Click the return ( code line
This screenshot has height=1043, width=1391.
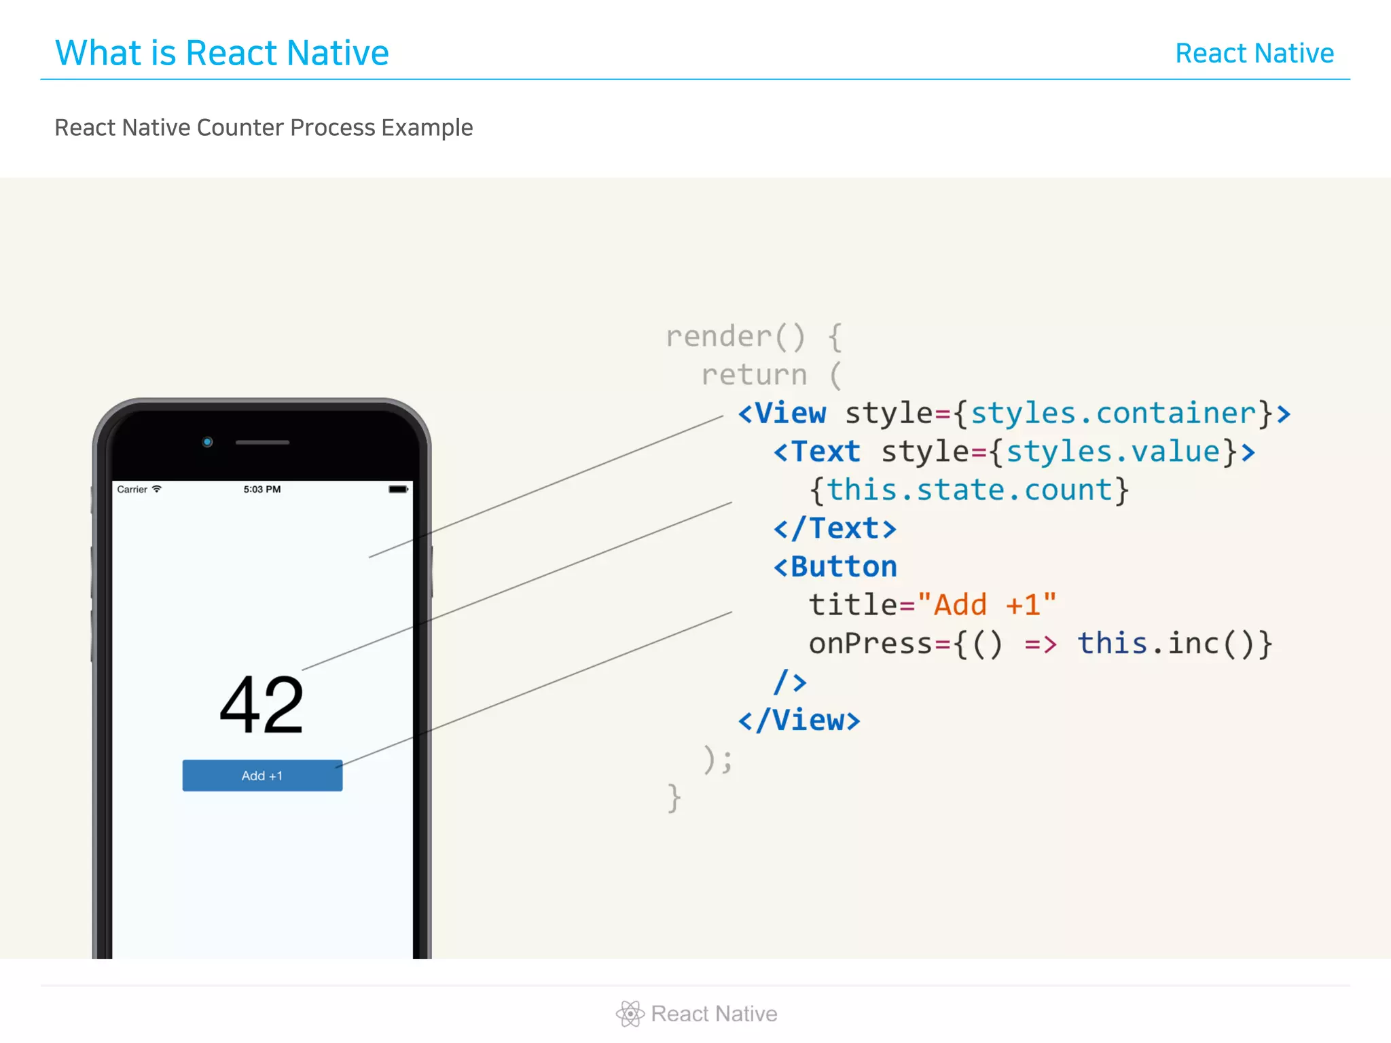771,375
